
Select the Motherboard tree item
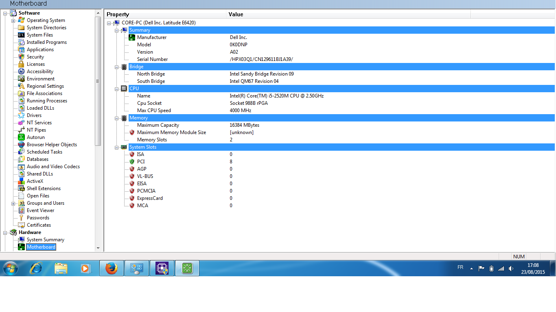click(x=41, y=247)
